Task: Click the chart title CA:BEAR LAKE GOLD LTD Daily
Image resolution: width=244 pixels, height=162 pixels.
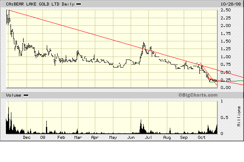Action: click(x=40, y=4)
